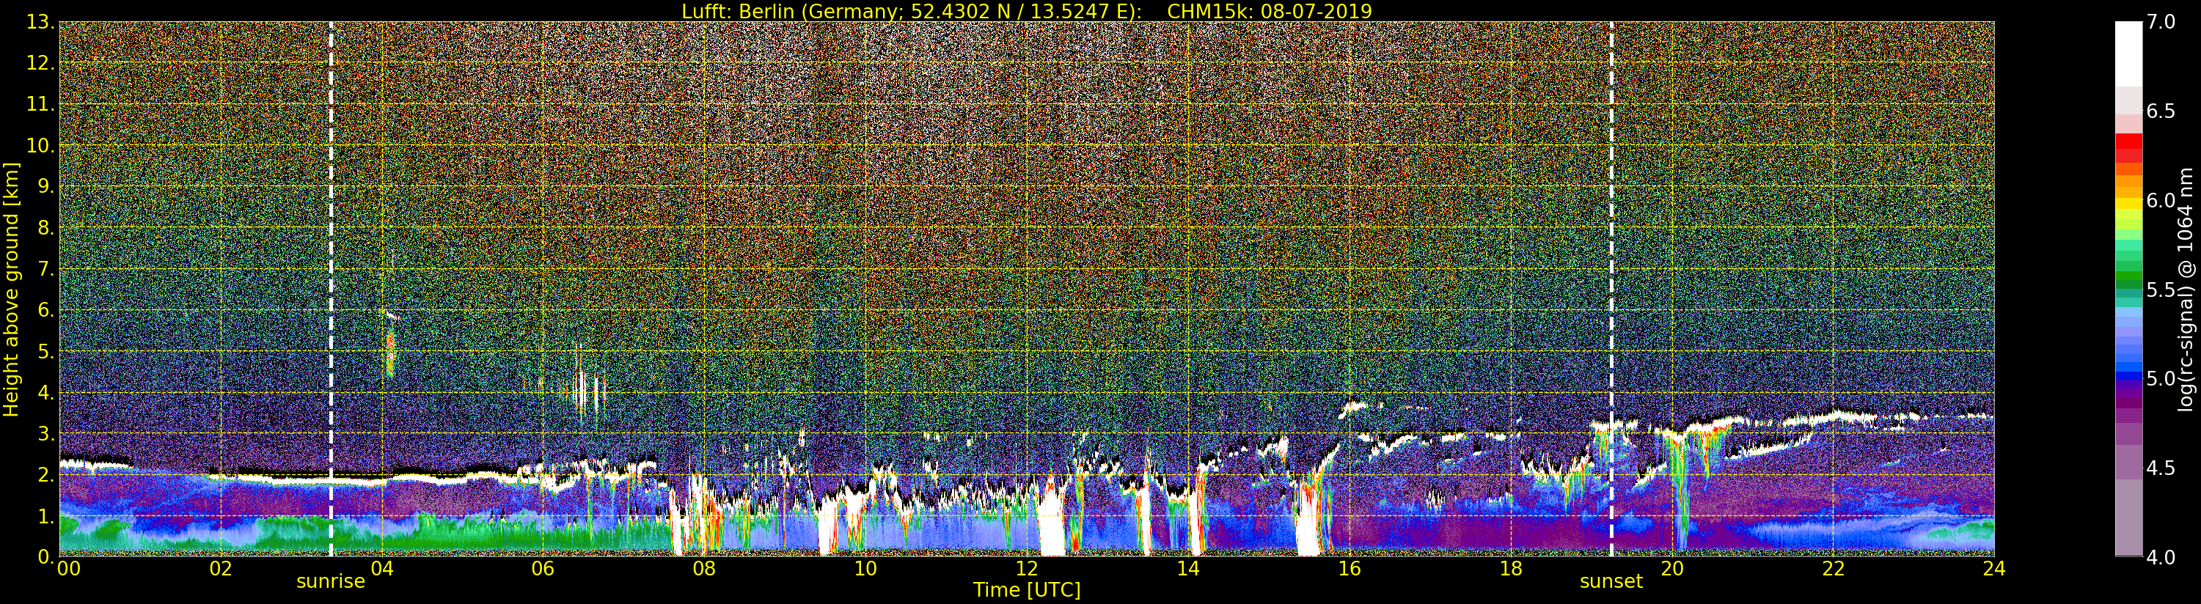This screenshot has height=604, width=2201.
Task: Select the 'Height above ground [km]' axis label
Action: (11, 290)
